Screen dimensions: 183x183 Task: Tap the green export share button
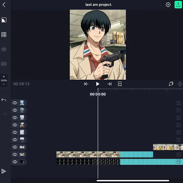click(x=178, y=5)
